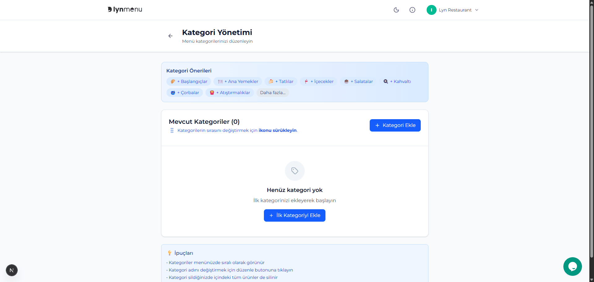Viewport: 594px width, 282px height.
Task: Click the lynmenu logo
Action: click(125, 9)
